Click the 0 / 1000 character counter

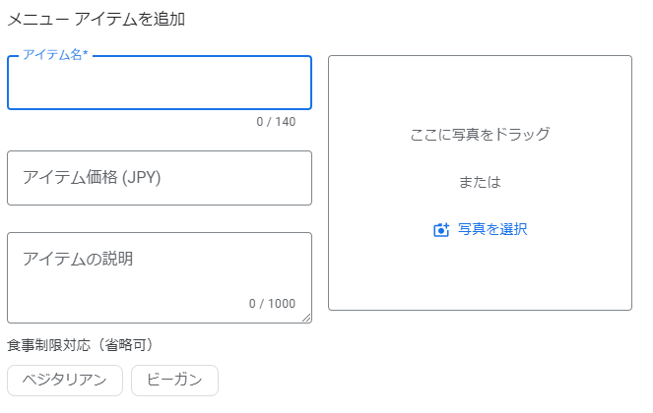pyautogui.click(x=272, y=304)
